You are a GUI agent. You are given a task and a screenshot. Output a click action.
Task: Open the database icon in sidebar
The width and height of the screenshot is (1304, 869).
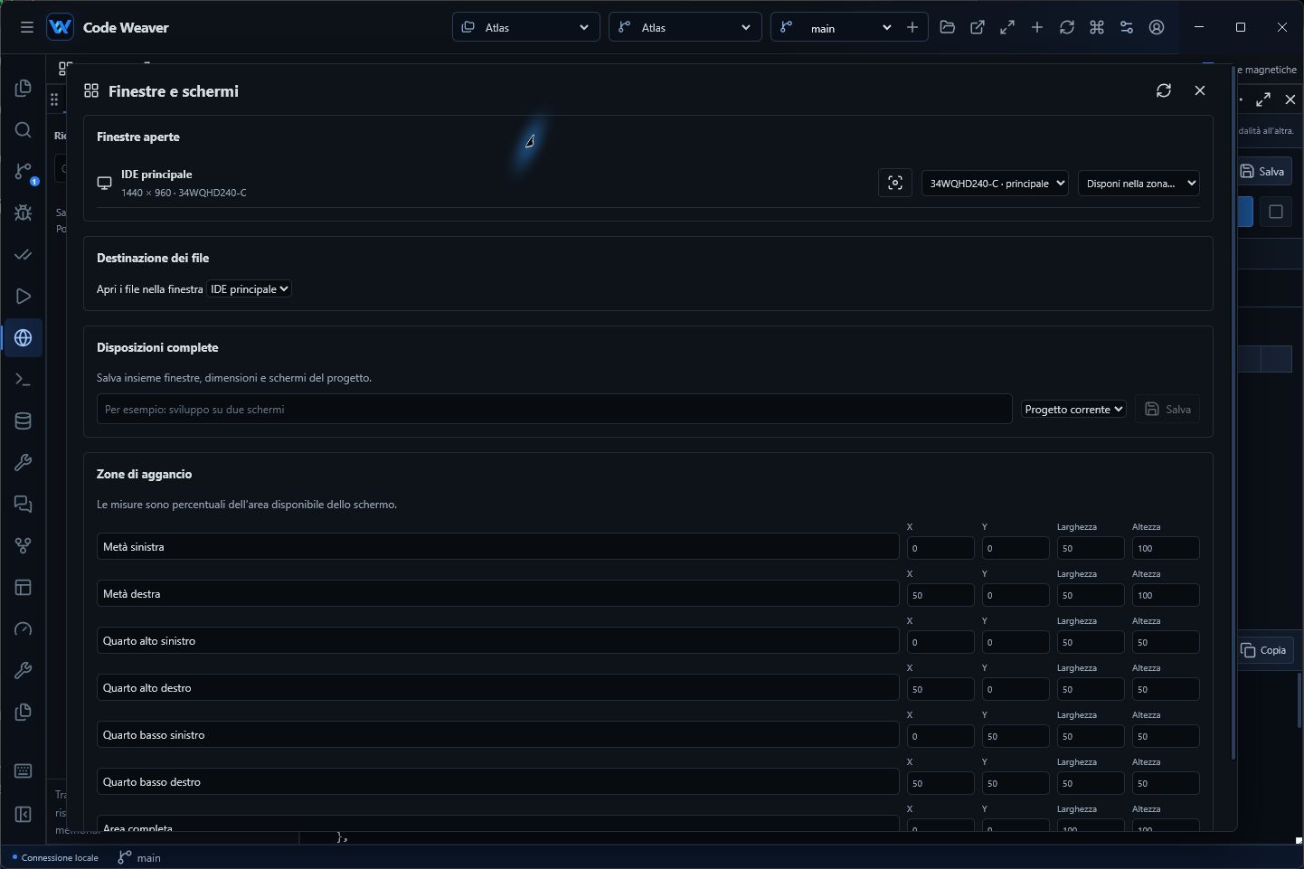pos(24,421)
